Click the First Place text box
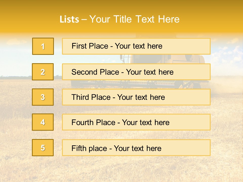The width and height of the screenshot is (243, 182). (x=136, y=46)
